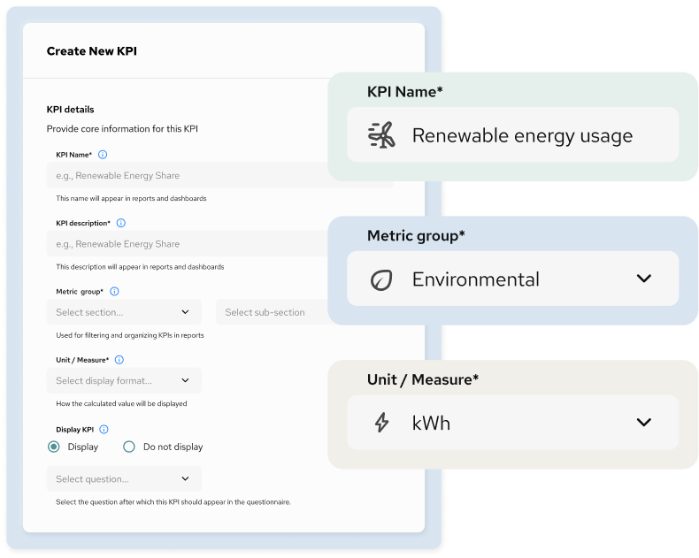Click the info icon beside KPI Name

pyautogui.click(x=104, y=155)
